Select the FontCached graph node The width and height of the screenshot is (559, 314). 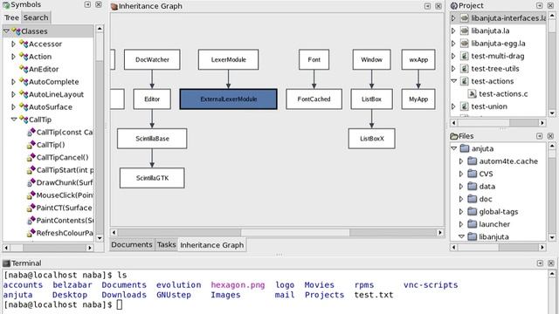coord(314,99)
